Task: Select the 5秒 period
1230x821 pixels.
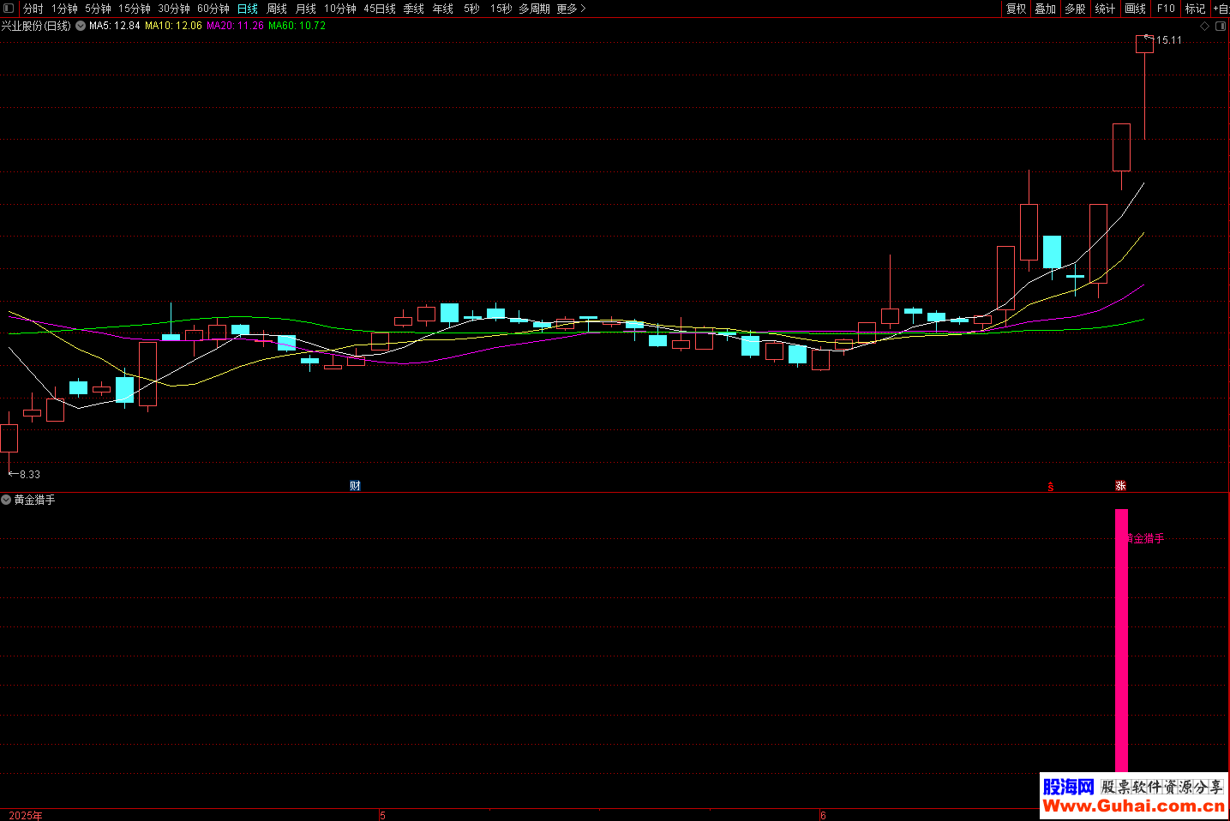Action: pyautogui.click(x=471, y=9)
